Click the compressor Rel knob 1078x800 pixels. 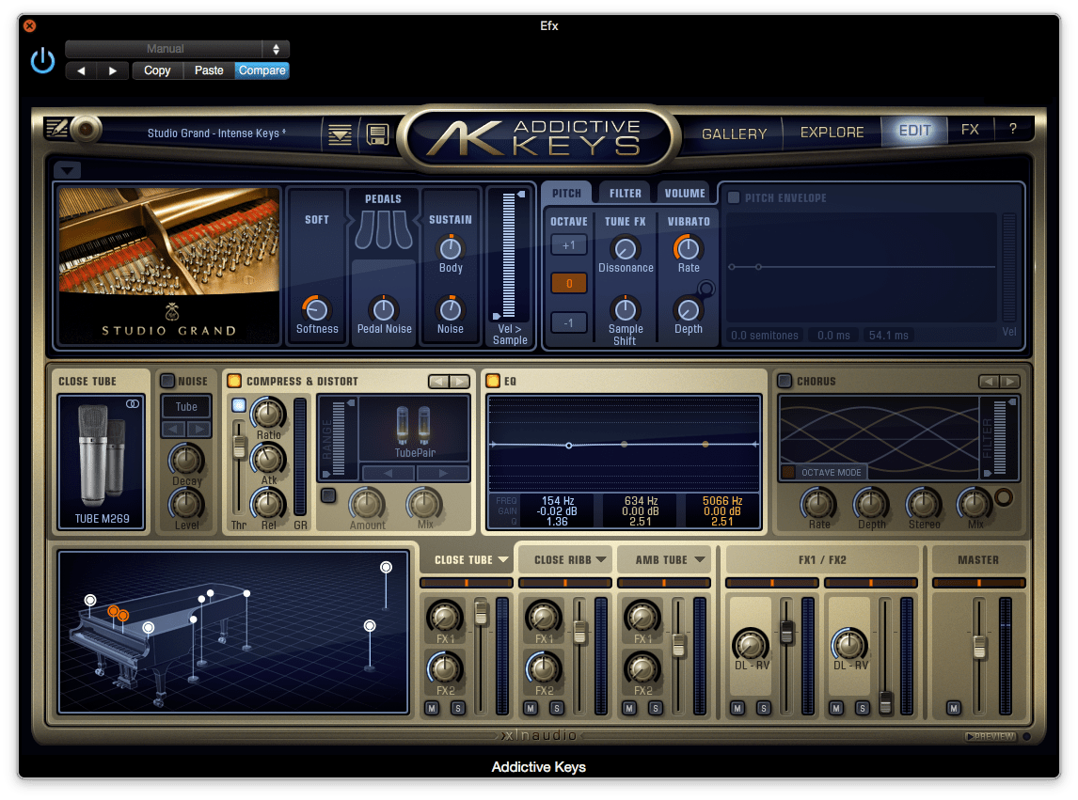pos(267,504)
